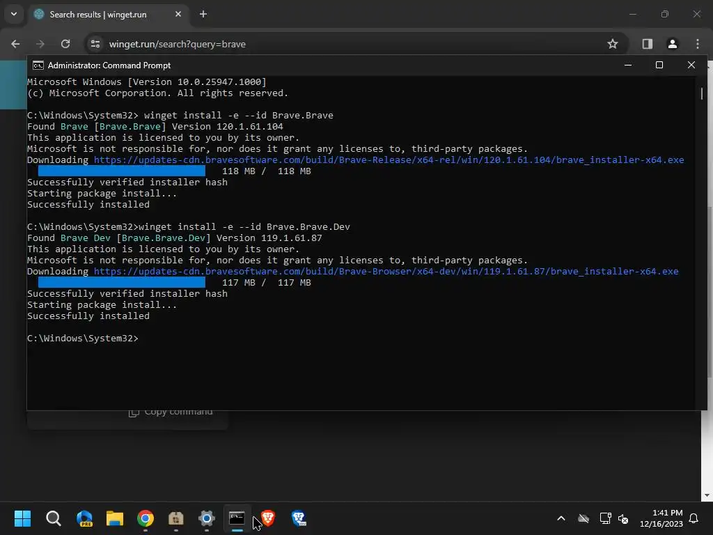The width and height of the screenshot is (713, 535).
Task: Go back in the browser
Action: (x=15, y=44)
